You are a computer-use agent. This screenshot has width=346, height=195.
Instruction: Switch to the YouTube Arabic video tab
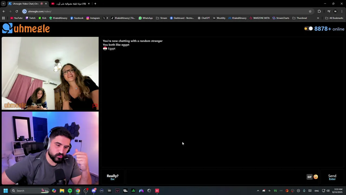pos(71,4)
